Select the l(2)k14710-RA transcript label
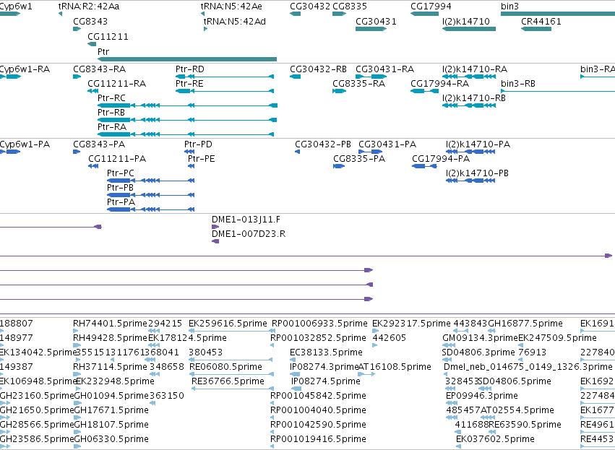Screen dimensions: 615x450 point(475,69)
